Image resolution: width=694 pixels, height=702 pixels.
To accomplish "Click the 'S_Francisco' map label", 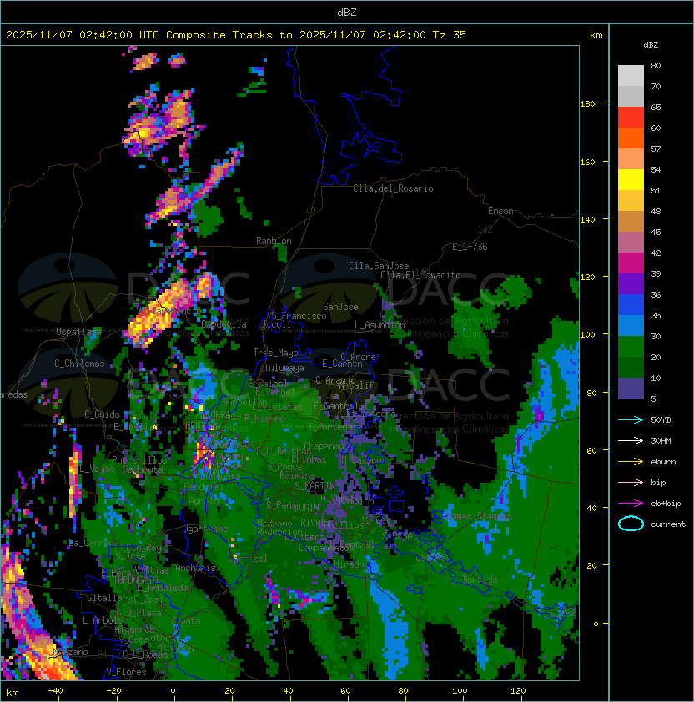I will 299,317.
